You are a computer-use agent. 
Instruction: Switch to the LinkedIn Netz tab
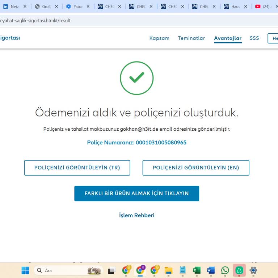click(x=11, y=7)
